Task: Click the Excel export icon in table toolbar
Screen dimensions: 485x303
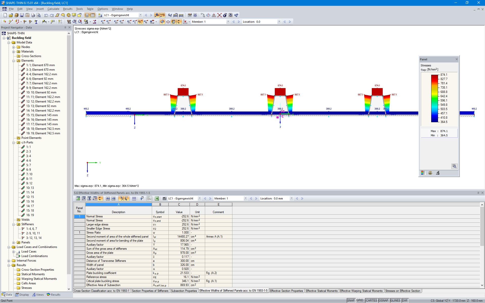Action: tap(157, 198)
